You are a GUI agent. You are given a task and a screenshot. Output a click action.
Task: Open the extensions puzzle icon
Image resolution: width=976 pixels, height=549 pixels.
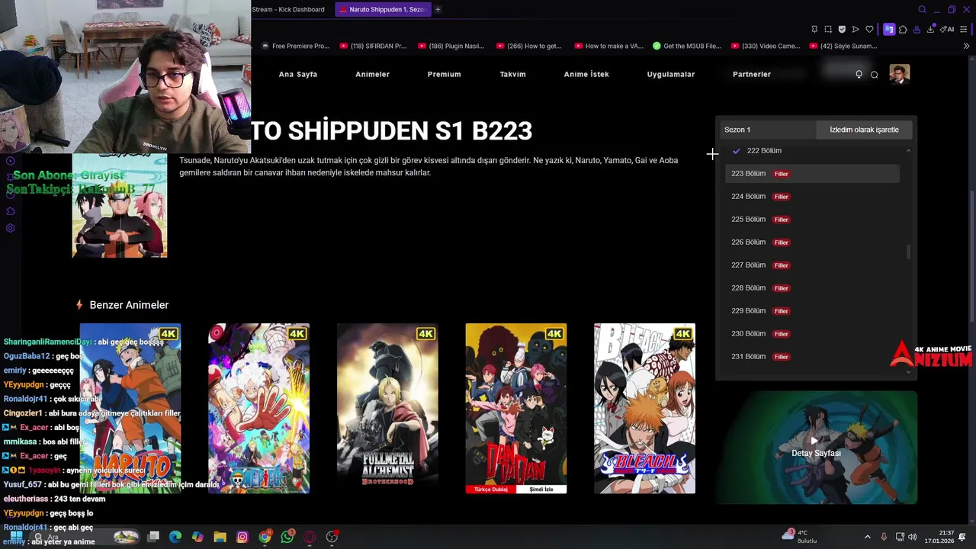pyautogui.click(x=903, y=29)
